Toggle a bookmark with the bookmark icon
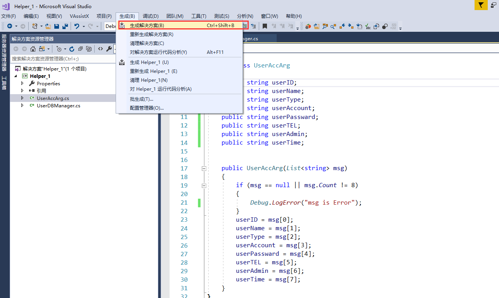The width and height of the screenshot is (499, 298). (265, 26)
